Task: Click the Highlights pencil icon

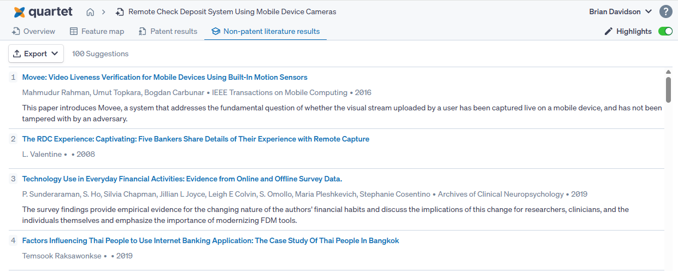Action: (x=609, y=32)
